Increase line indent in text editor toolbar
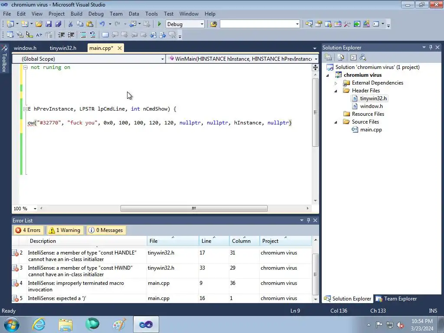The height and width of the screenshot is (333, 444). click(71, 35)
